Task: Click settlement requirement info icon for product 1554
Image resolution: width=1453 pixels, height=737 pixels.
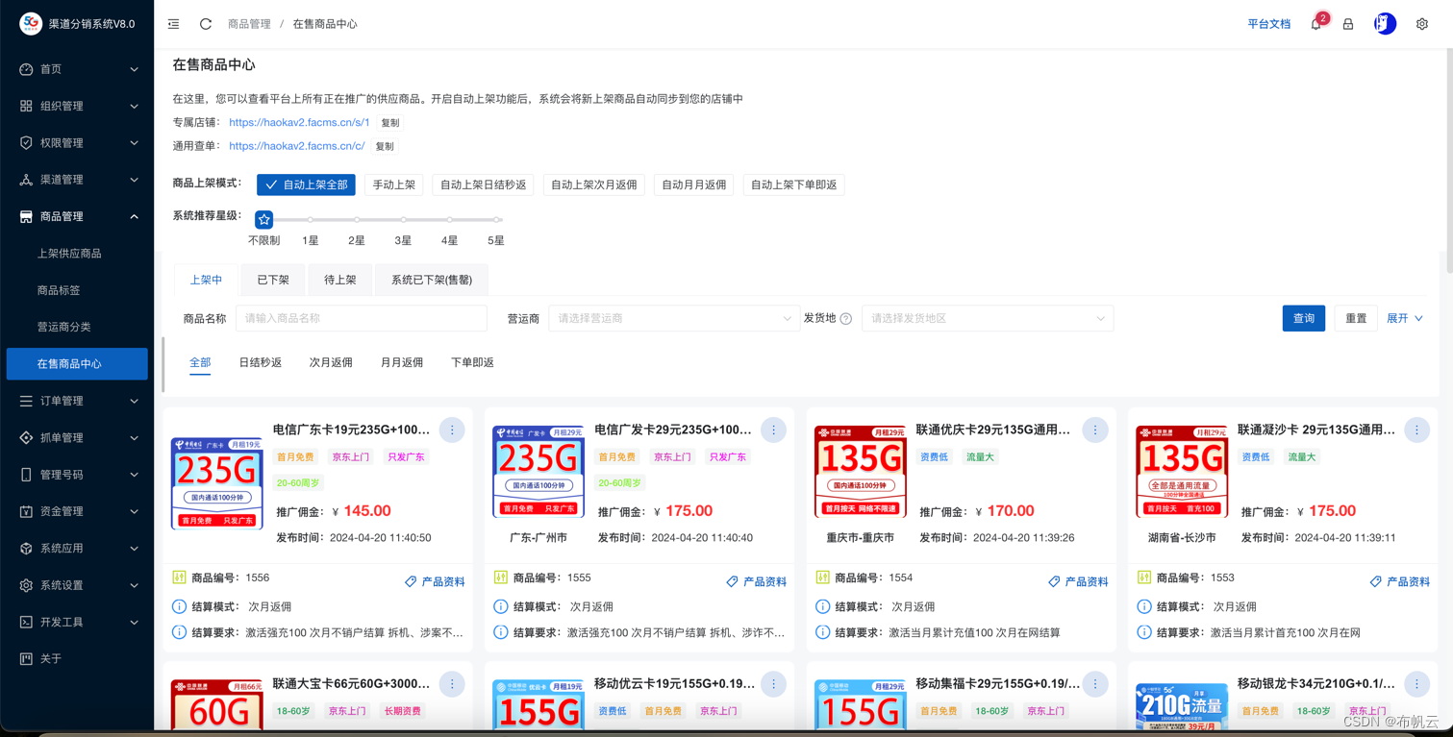Action: [x=822, y=632]
